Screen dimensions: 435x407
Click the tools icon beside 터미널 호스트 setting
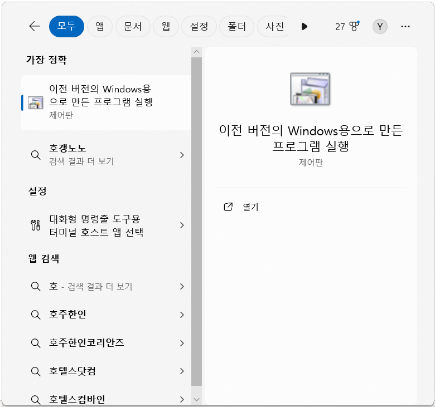[36, 225]
